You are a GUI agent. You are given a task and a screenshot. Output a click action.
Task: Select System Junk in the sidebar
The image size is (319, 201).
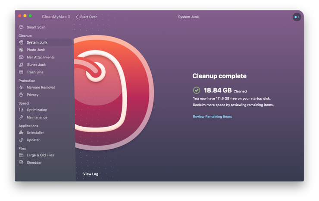tap(44, 42)
